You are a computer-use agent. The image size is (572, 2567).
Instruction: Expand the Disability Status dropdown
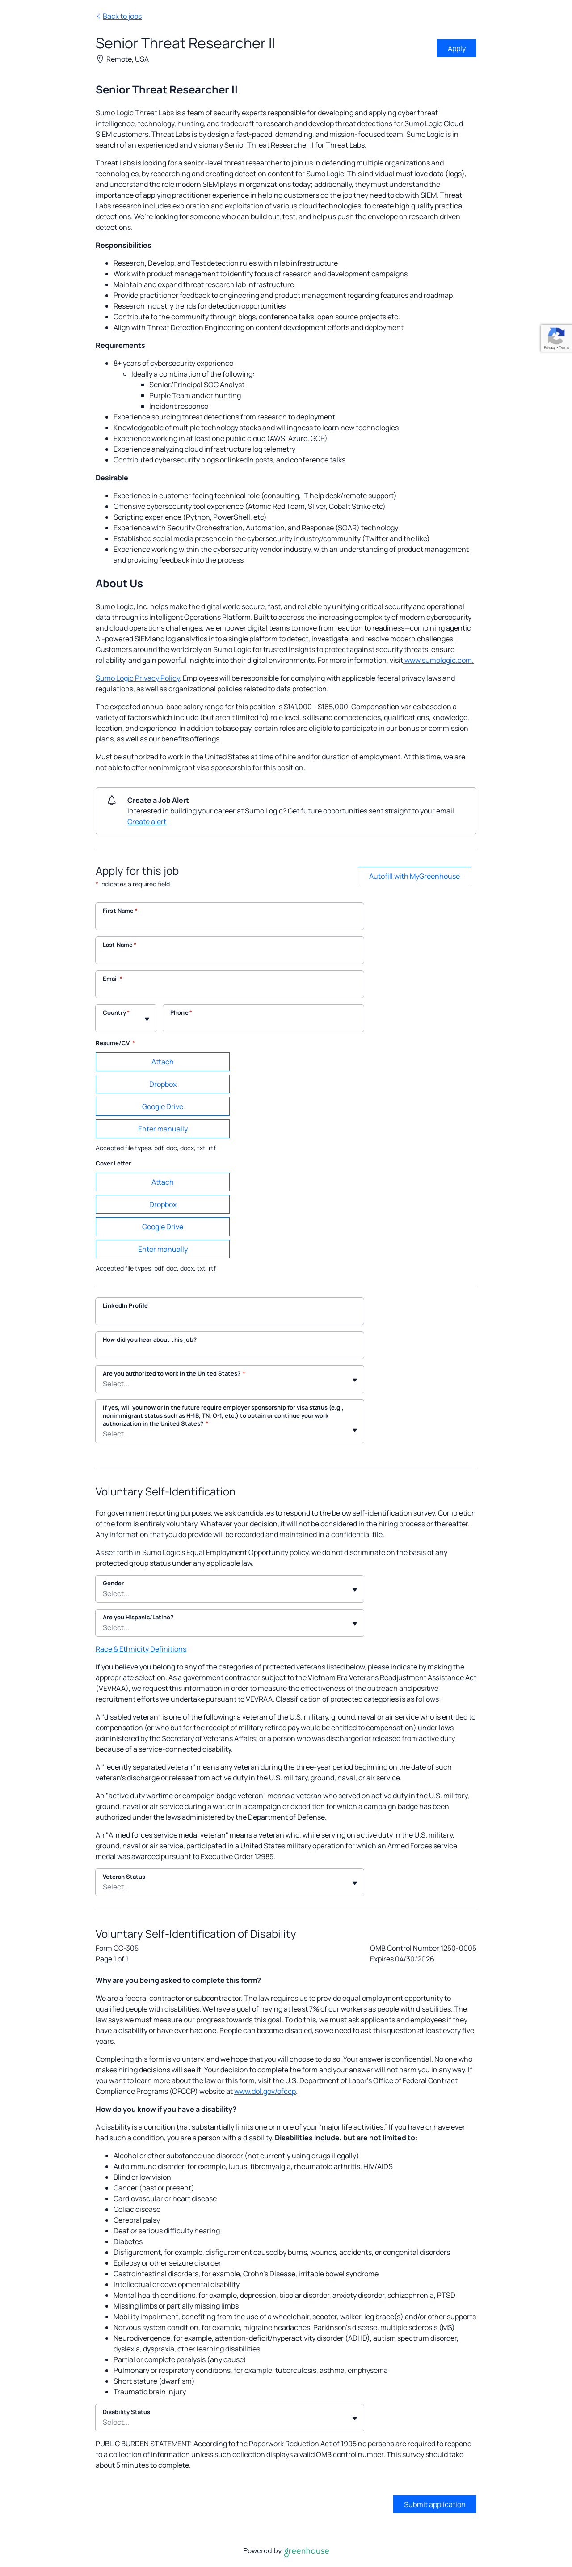pos(229,2417)
